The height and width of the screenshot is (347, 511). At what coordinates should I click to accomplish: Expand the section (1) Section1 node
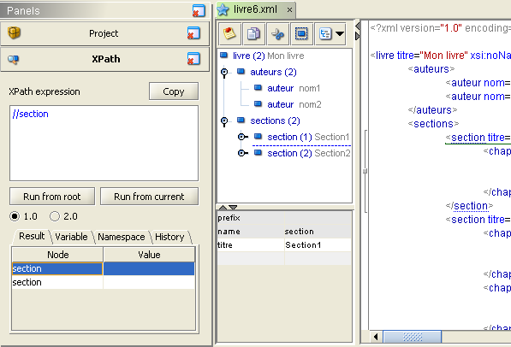242,137
